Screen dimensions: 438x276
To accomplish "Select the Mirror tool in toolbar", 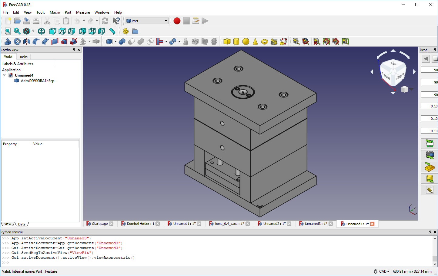I will pyautogui.click(x=27, y=41).
